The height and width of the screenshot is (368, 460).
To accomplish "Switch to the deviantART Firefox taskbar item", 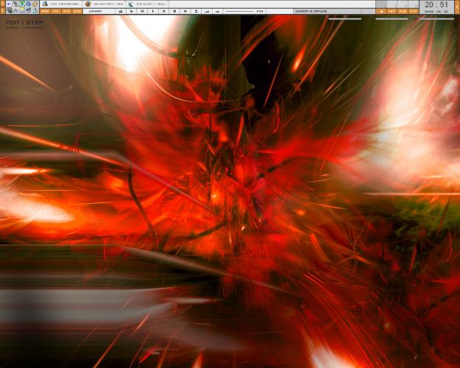I will click(x=105, y=4).
